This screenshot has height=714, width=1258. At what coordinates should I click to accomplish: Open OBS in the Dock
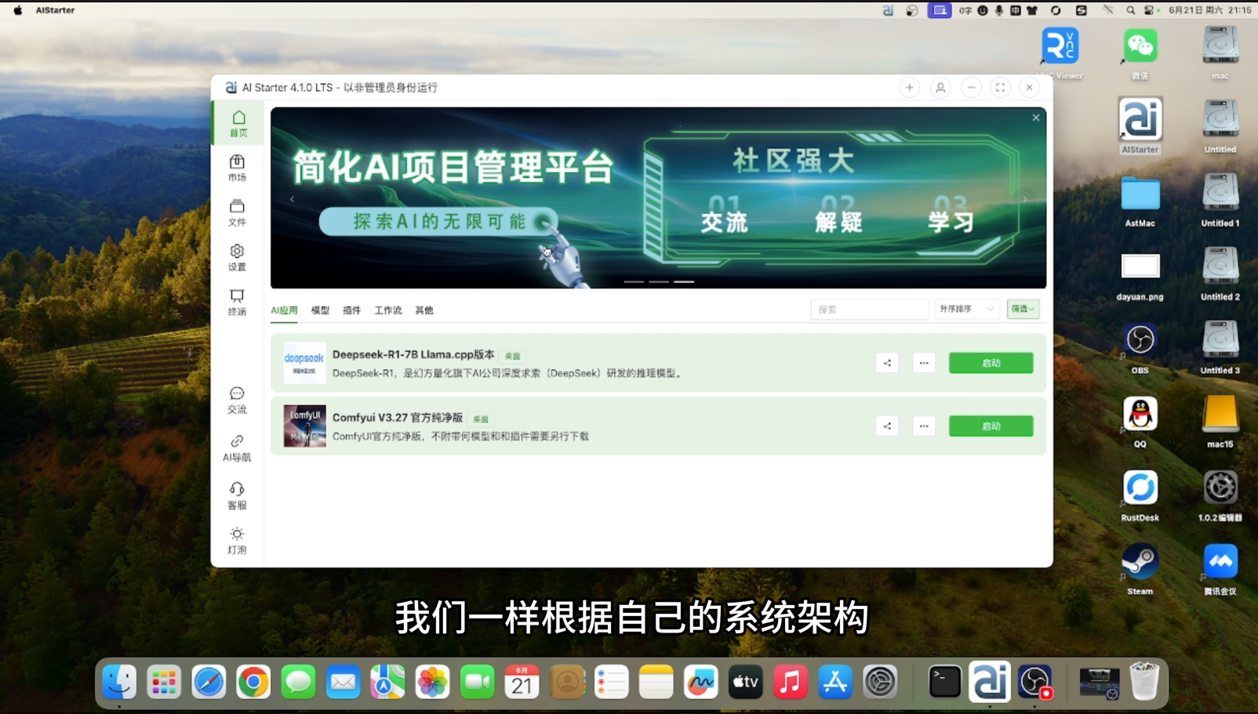pos(1035,682)
